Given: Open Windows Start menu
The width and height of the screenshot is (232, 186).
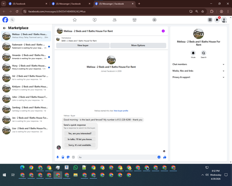Looking at the screenshot, I should click(4, 175).
